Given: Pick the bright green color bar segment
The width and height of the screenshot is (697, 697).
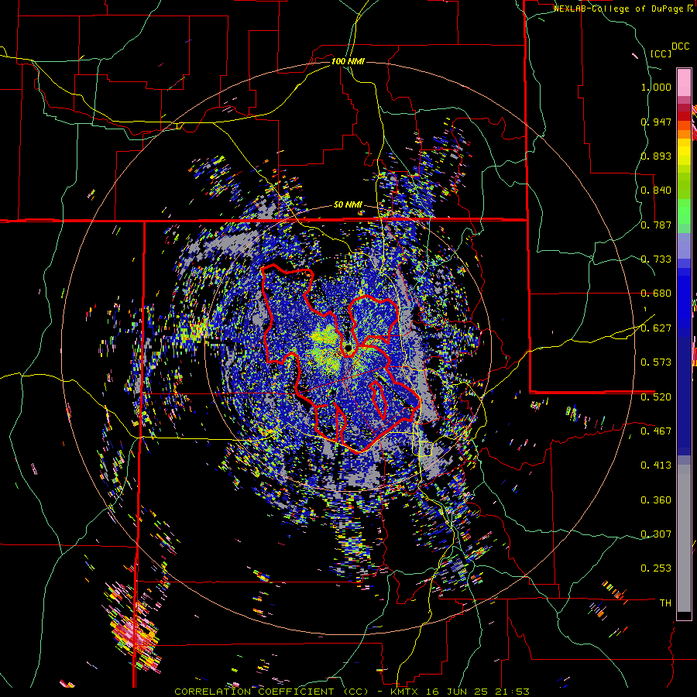Looking at the screenshot, I should pos(684,211).
